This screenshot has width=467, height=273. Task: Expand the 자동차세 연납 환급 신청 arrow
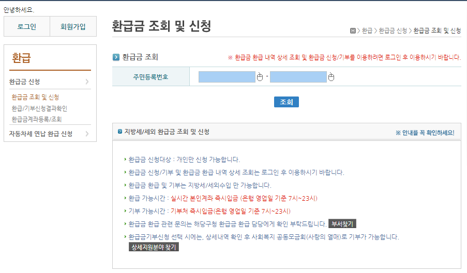[x=87, y=134]
